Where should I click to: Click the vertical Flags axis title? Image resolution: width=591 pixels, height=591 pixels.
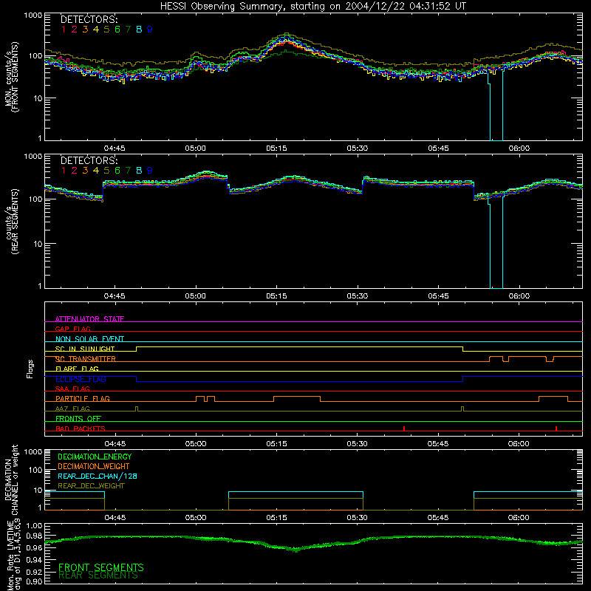(30, 369)
